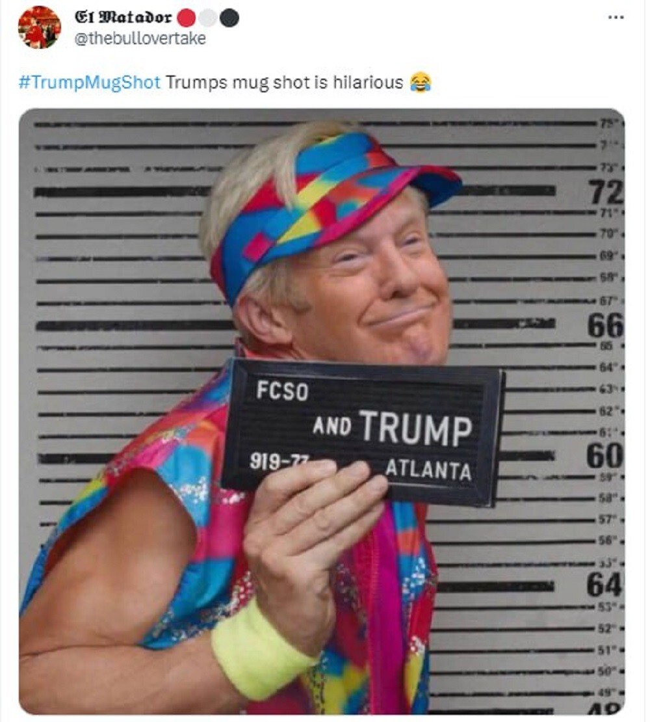The width and height of the screenshot is (650, 722).
Task: Click the 64 height marker
Action: click(604, 584)
